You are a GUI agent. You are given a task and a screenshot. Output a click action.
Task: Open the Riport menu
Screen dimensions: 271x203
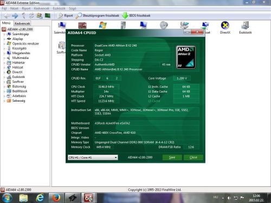(26, 8)
